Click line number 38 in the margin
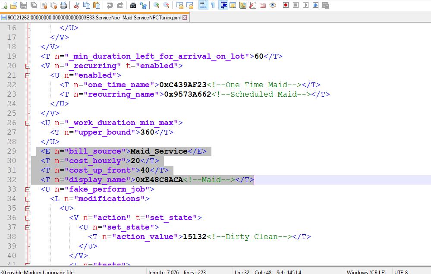Image resolution: width=431 pixels, height=274 pixels. click(x=11, y=236)
